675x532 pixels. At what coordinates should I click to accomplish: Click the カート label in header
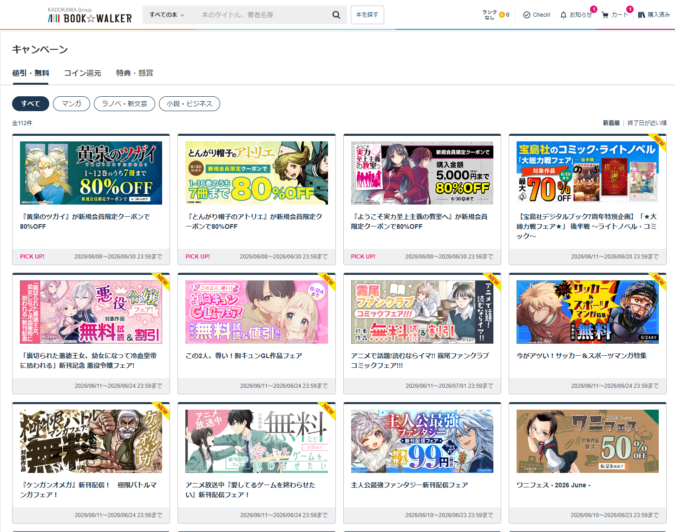(620, 15)
